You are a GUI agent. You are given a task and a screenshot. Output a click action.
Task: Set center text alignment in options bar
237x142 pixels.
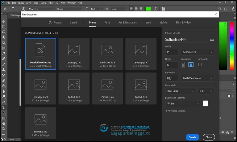pyautogui.click(x=136, y=9)
